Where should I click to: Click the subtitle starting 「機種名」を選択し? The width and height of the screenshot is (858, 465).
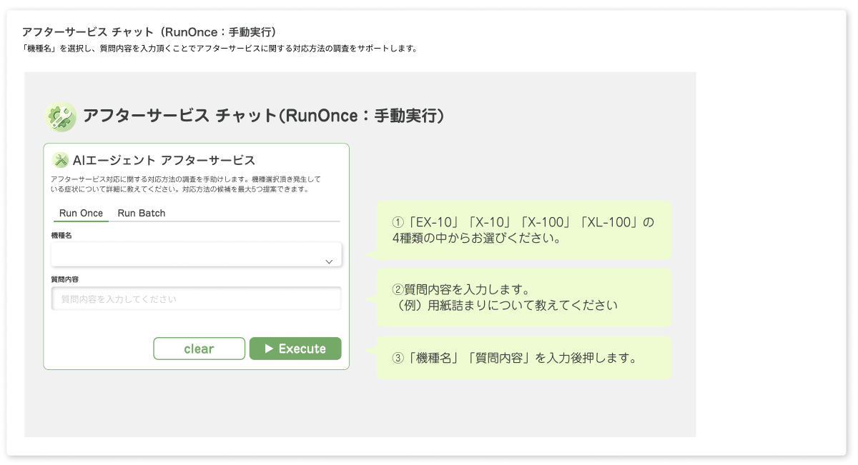pyautogui.click(x=220, y=49)
